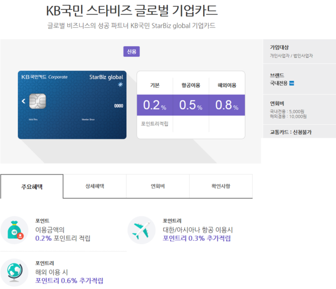Click the 국내전용 brand text

279,83
